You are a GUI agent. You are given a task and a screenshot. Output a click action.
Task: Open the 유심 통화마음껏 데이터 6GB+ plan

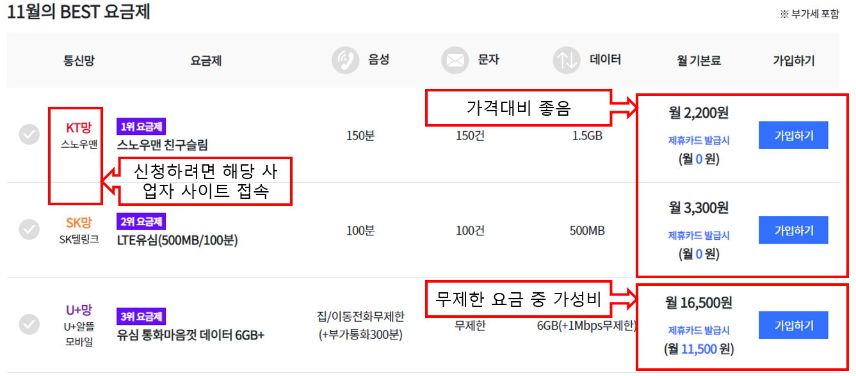(191, 334)
